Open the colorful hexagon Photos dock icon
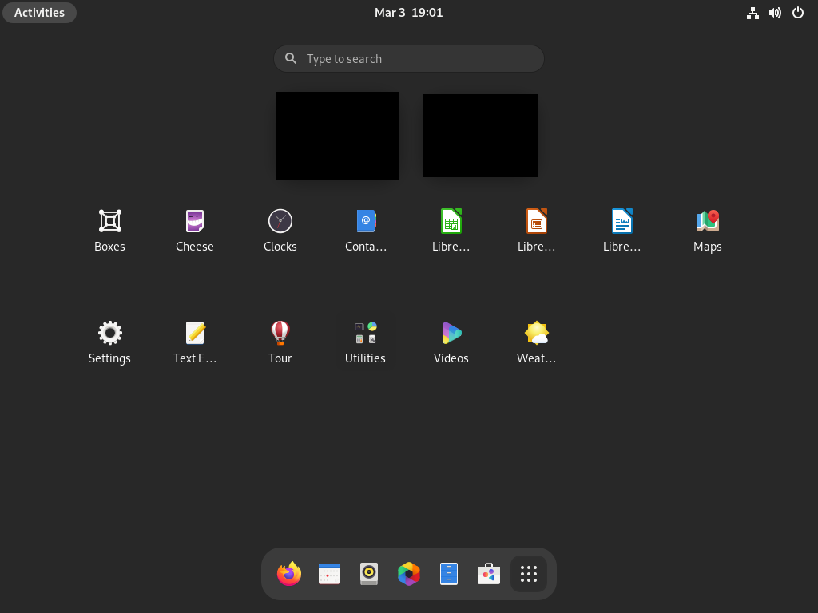The image size is (818, 613). (409, 574)
